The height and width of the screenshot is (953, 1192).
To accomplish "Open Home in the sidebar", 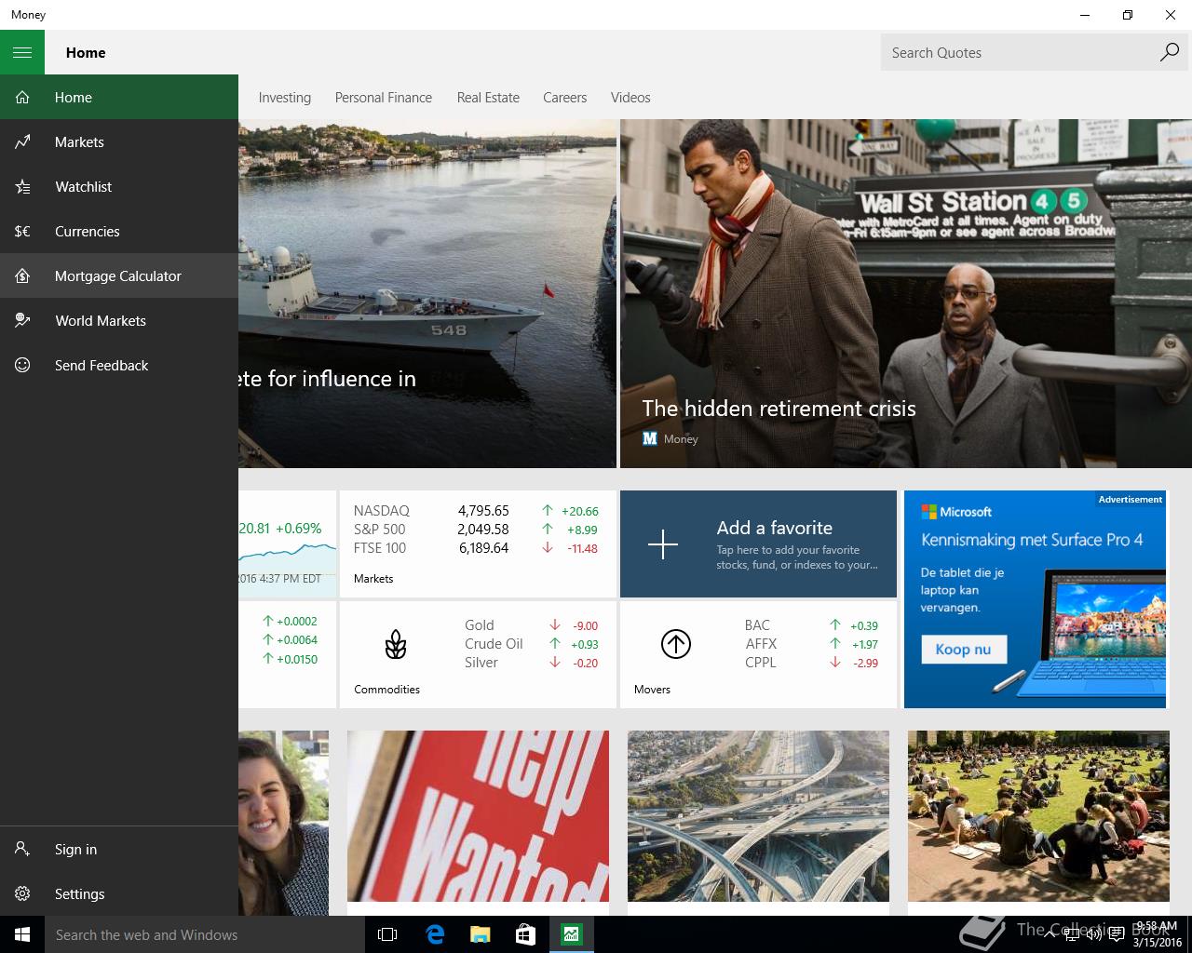I will [x=119, y=97].
